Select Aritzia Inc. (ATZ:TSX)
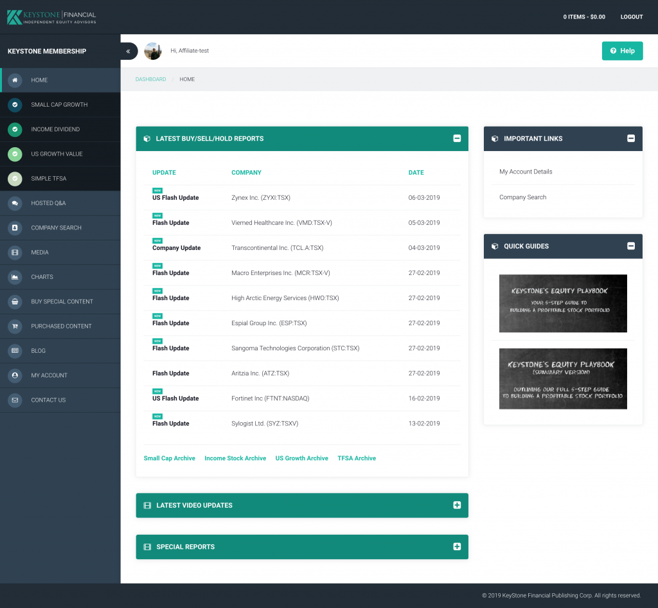The width and height of the screenshot is (658, 608). [x=260, y=373]
